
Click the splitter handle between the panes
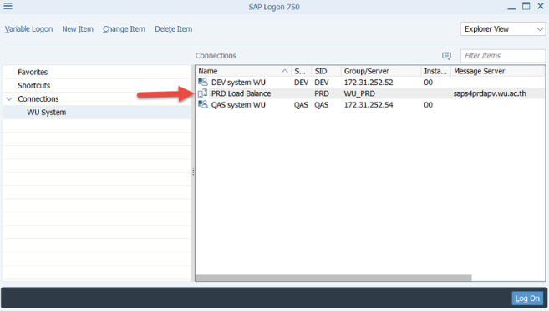[193, 172]
